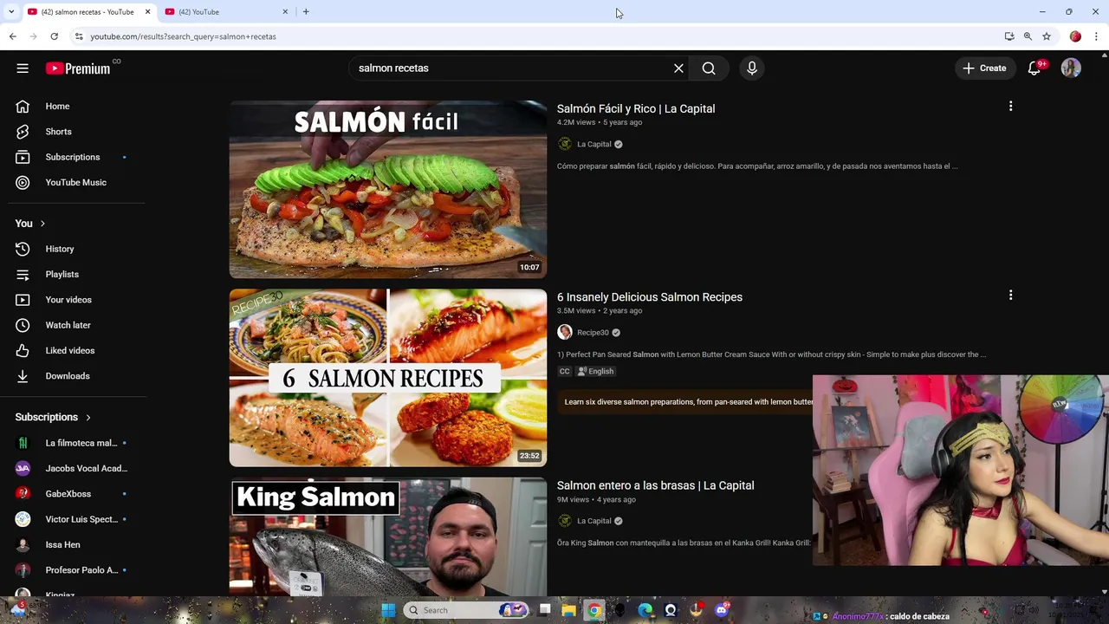
Task: Open title Salmón Fácil y Rico | La Capital
Action: (x=636, y=109)
